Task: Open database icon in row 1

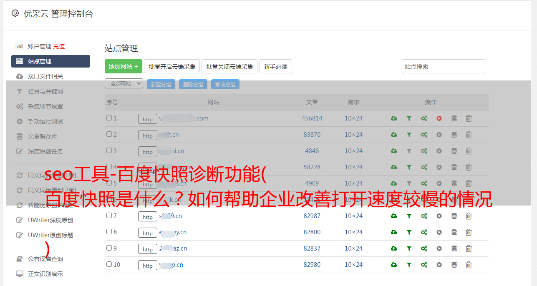Action: [454, 118]
